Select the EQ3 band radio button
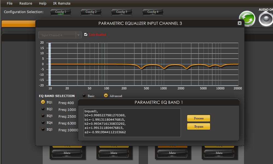273x164 pixels. click(x=43, y=116)
